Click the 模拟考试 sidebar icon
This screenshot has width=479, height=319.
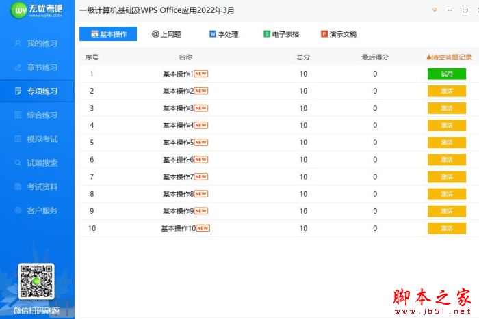18,139
